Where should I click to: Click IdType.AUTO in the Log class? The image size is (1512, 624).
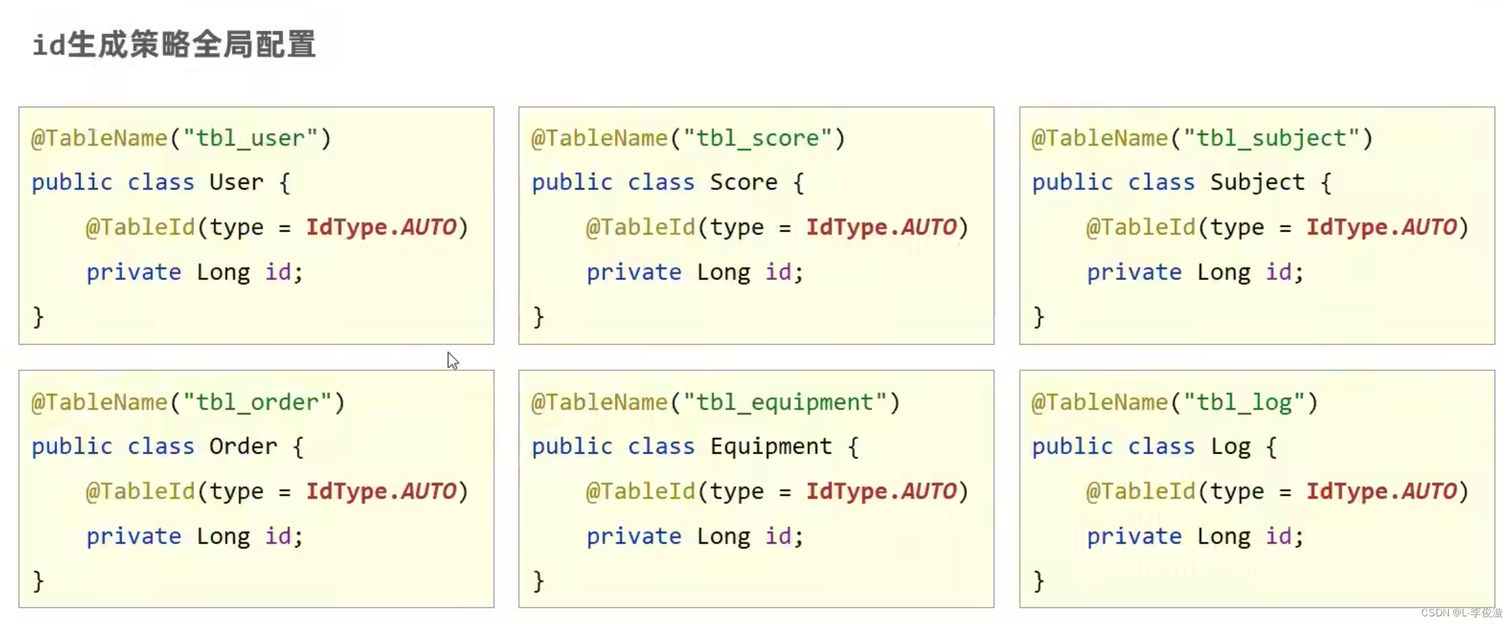coord(1382,491)
